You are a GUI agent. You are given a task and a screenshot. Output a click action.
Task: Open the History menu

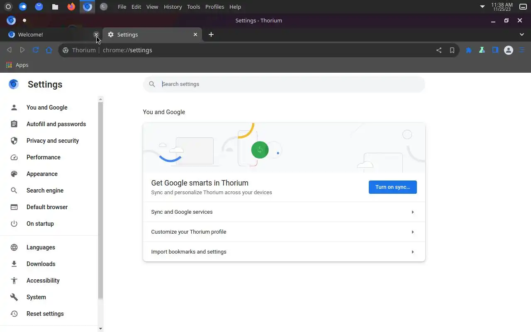pos(173,7)
